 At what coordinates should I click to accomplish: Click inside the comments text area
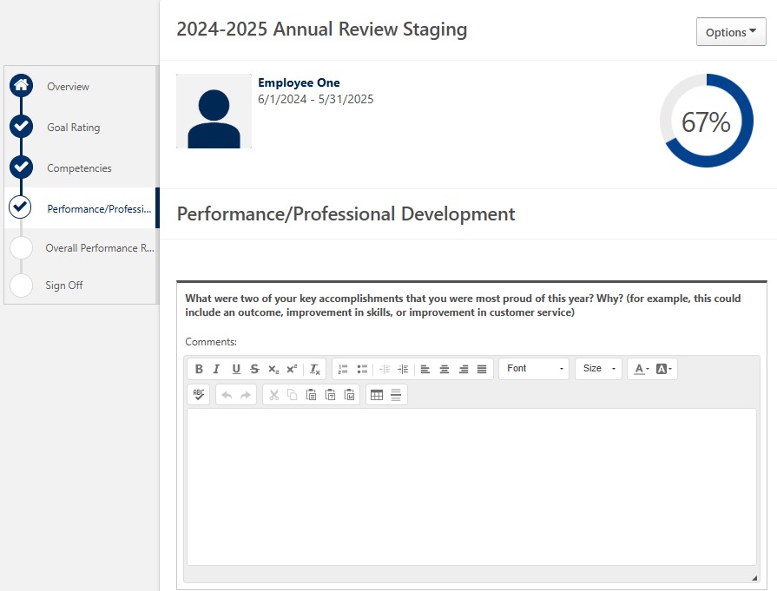click(x=471, y=487)
